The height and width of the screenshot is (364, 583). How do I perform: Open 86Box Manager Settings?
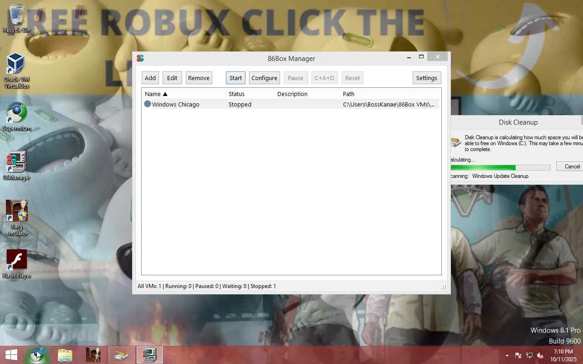coord(427,78)
